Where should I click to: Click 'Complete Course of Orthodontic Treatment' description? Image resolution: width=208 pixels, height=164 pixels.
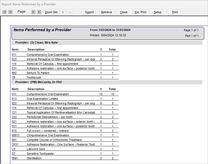54,140
